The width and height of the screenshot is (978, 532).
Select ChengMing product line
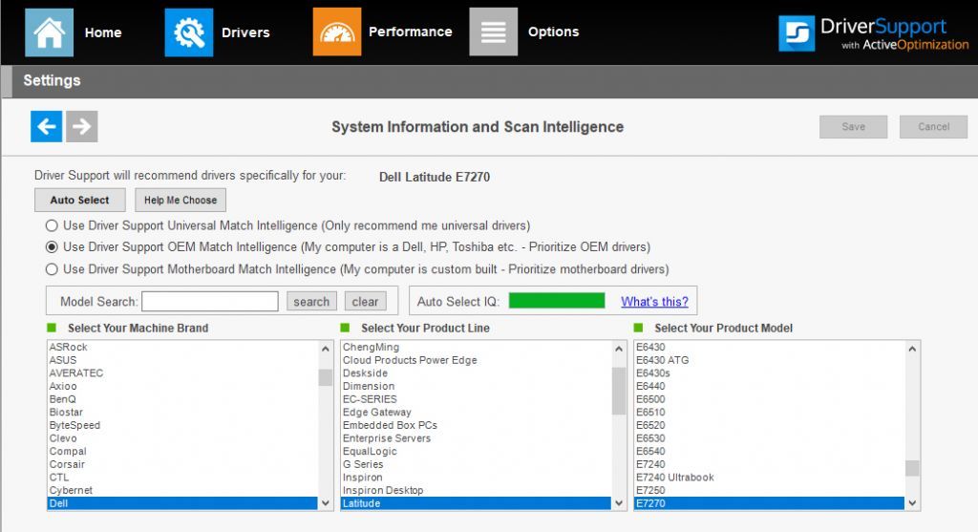[x=476, y=347]
